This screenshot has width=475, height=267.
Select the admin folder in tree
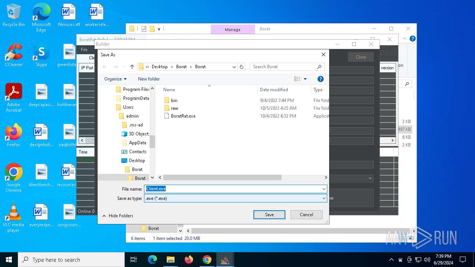click(x=129, y=116)
